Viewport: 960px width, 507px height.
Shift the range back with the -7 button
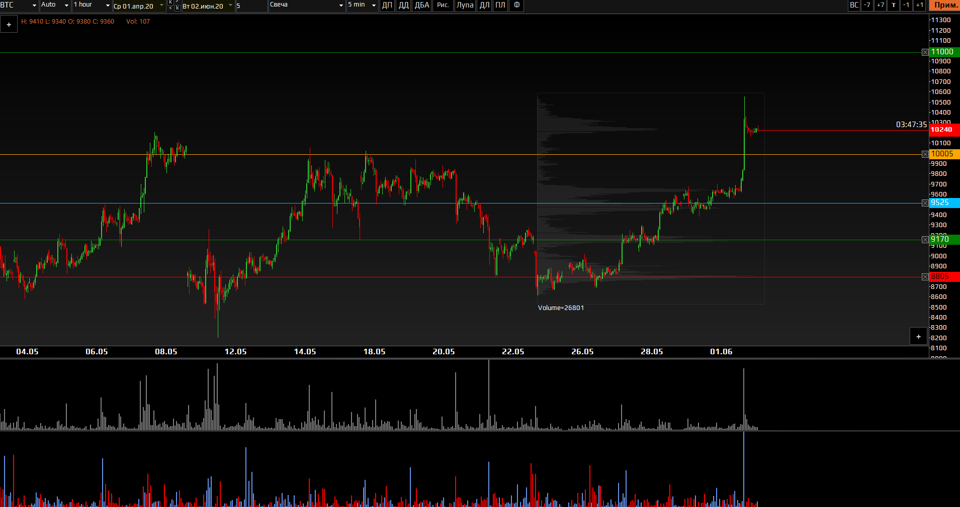pyautogui.click(x=867, y=6)
